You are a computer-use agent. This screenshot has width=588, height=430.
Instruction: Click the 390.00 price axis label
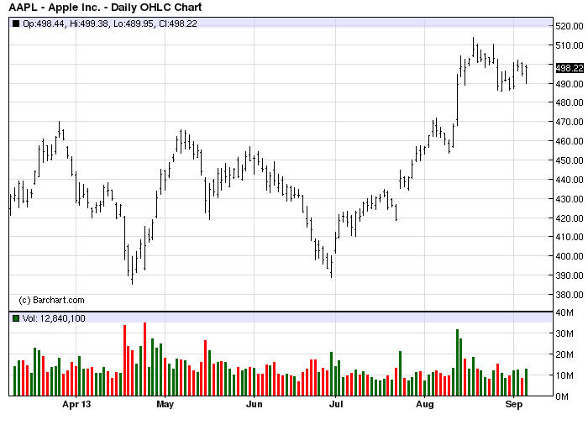click(x=570, y=275)
